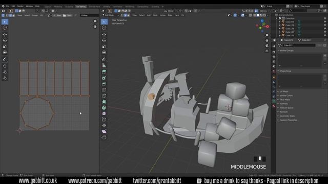328x184 pixels.
Task: Select the 3D viewport annotate tool
Action: (104, 59)
